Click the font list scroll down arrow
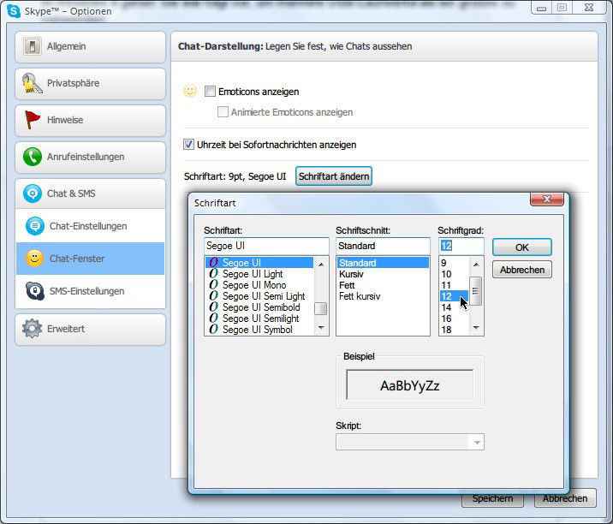The image size is (613, 524). click(x=321, y=327)
